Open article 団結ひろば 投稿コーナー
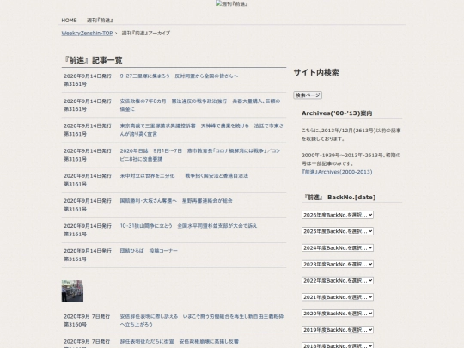The image size is (464, 348). 149,251
